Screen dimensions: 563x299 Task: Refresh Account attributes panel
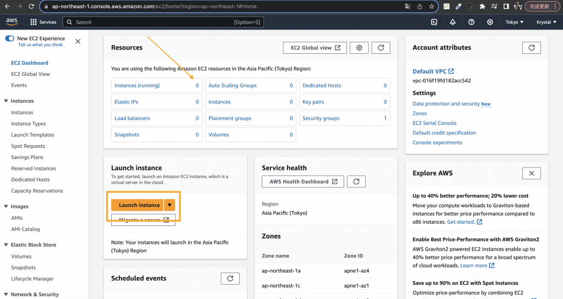pyautogui.click(x=532, y=48)
